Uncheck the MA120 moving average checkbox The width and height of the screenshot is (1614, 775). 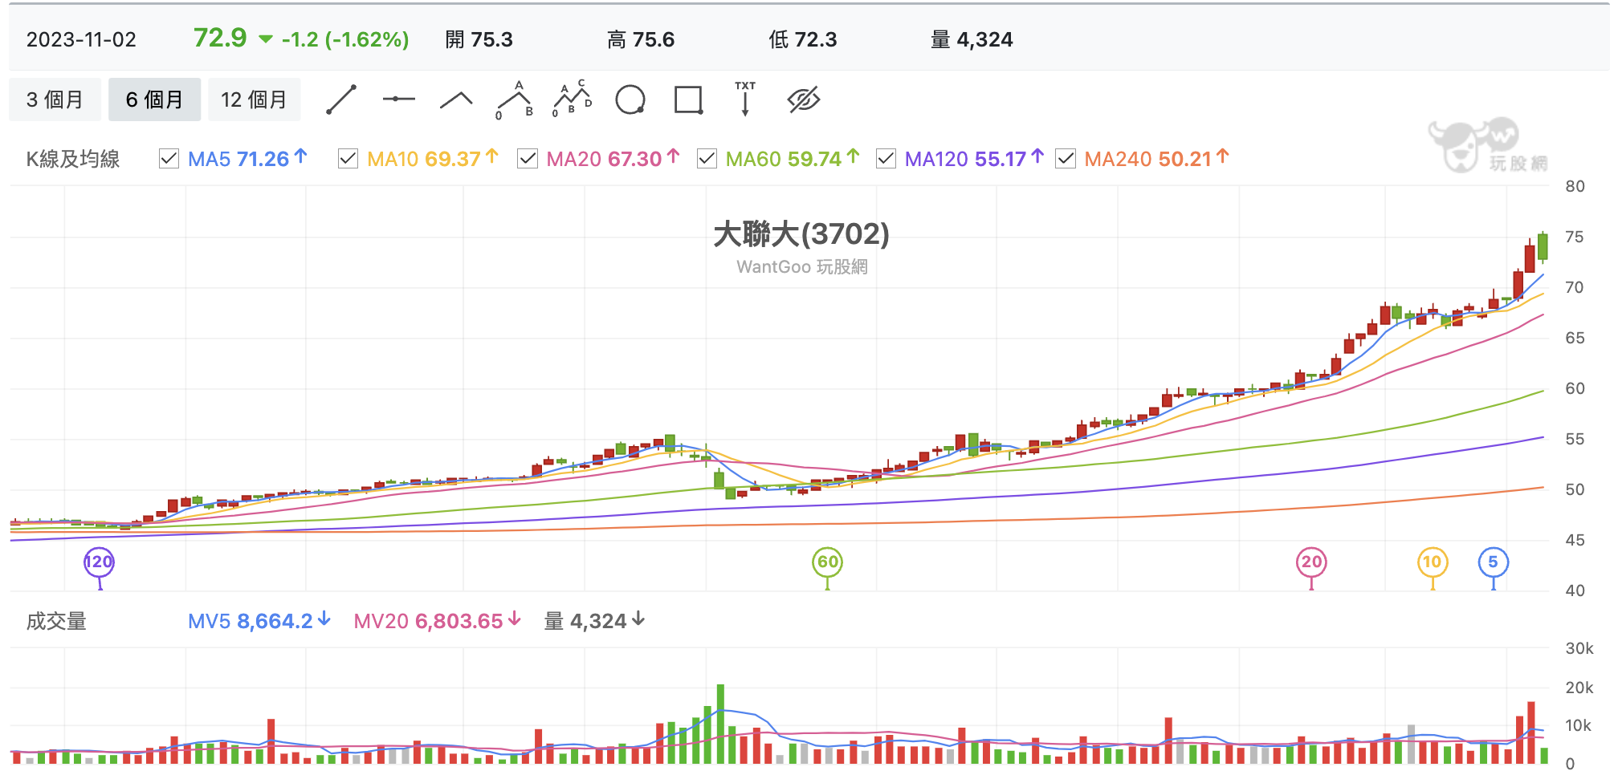886,159
